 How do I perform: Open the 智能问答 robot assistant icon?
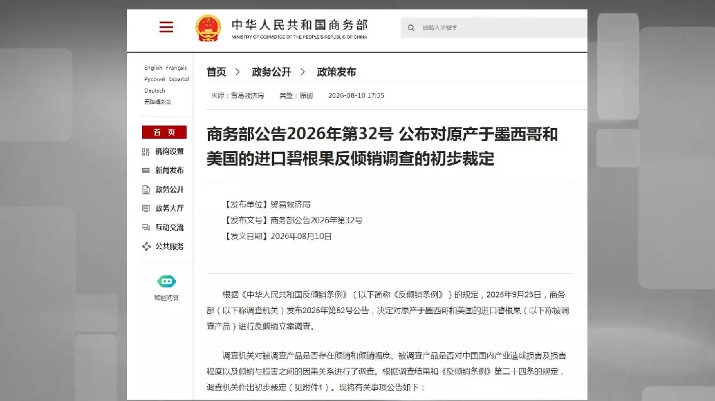tap(166, 281)
